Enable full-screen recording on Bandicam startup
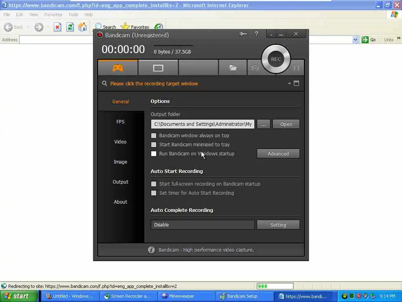This screenshot has height=302, width=402. tap(153, 184)
